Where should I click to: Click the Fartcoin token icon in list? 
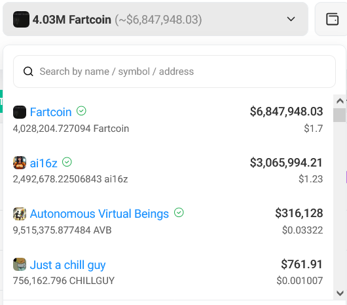pyautogui.click(x=20, y=112)
